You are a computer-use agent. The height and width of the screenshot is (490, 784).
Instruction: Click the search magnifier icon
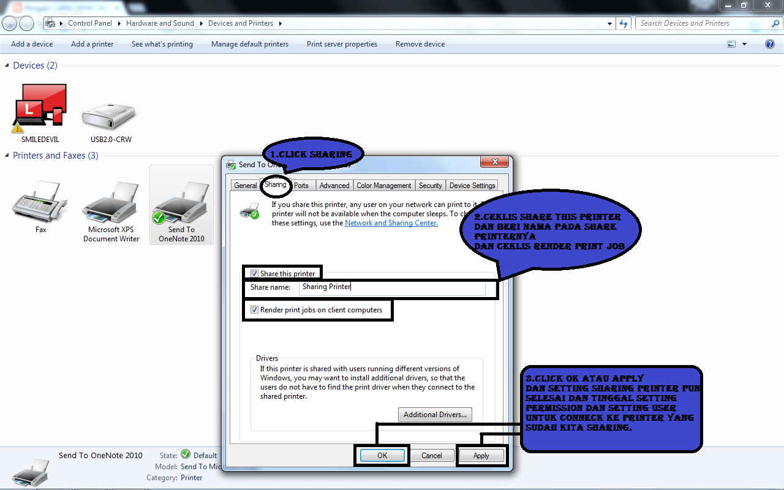(x=775, y=23)
